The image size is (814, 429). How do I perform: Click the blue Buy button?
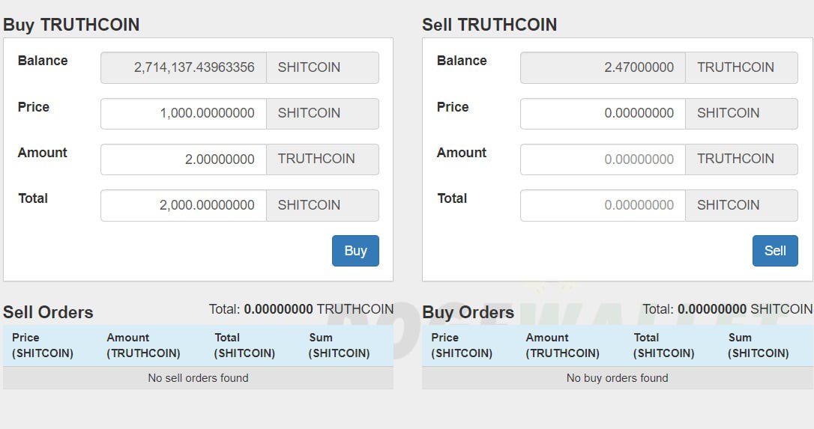pyautogui.click(x=355, y=251)
